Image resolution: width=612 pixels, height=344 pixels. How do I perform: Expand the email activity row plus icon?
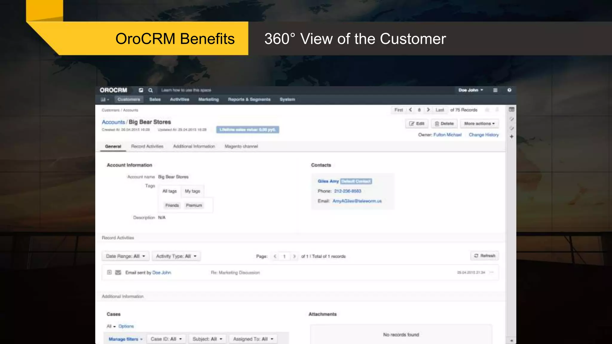click(109, 272)
